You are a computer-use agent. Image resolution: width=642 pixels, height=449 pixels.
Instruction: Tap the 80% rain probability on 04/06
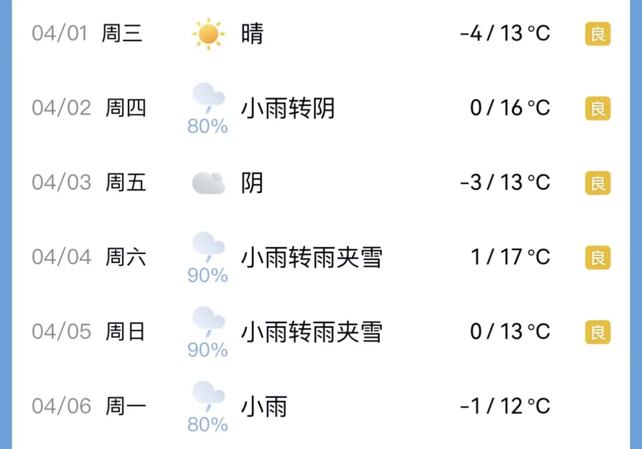[x=207, y=425]
